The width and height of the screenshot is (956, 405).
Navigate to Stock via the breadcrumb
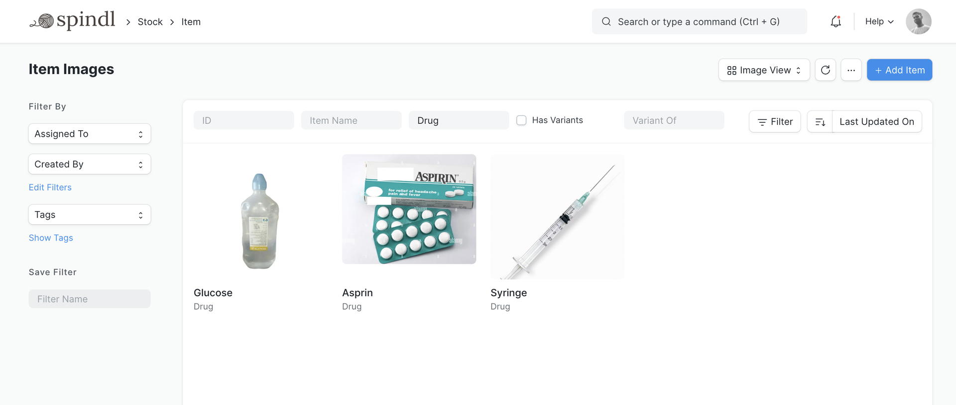150,22
